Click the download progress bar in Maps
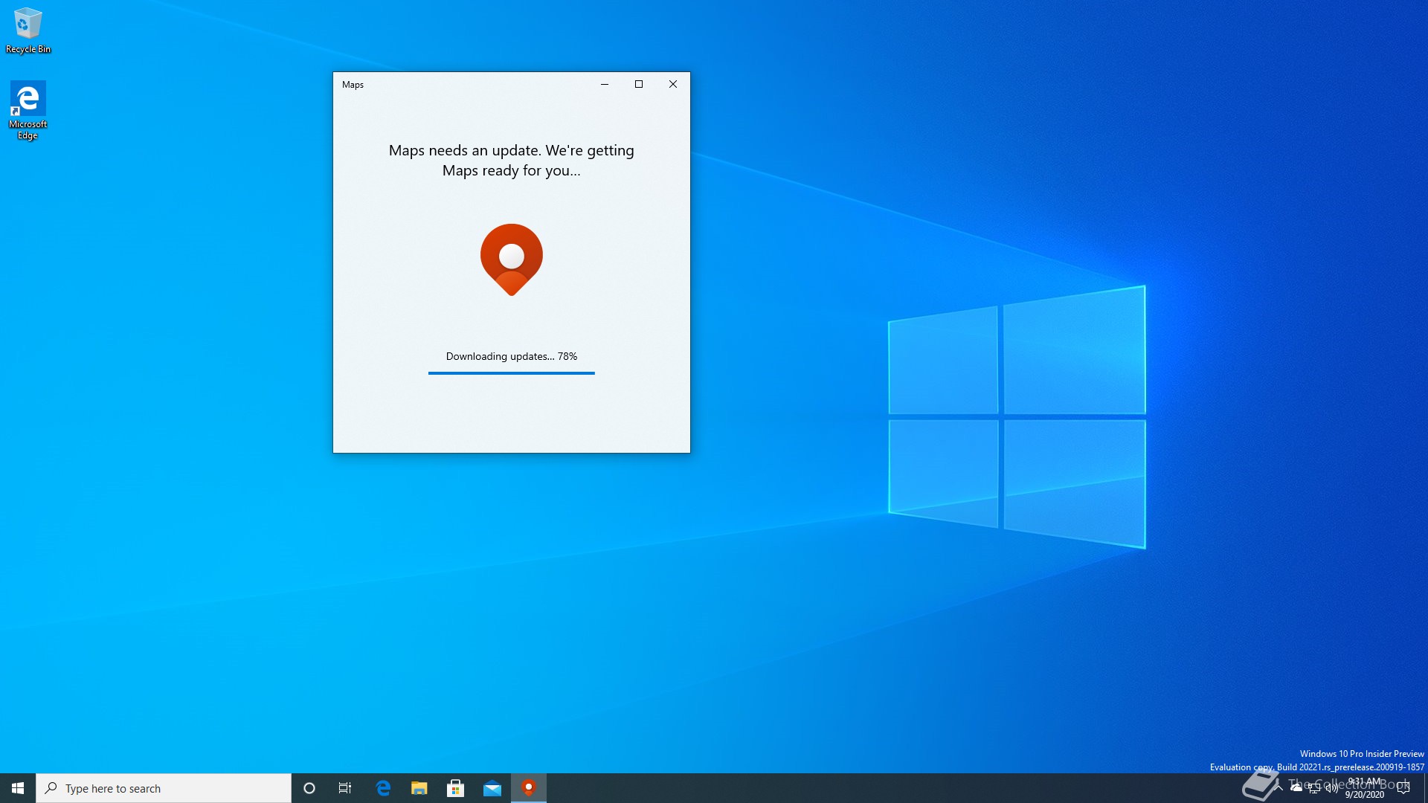The image size is (1428, 803). 511,373
